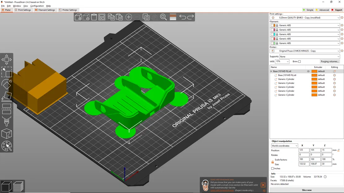This screenshot has width=344, height=193.
Task: Toggle the scale factors lock icon
Action: (x=273, y=162)
